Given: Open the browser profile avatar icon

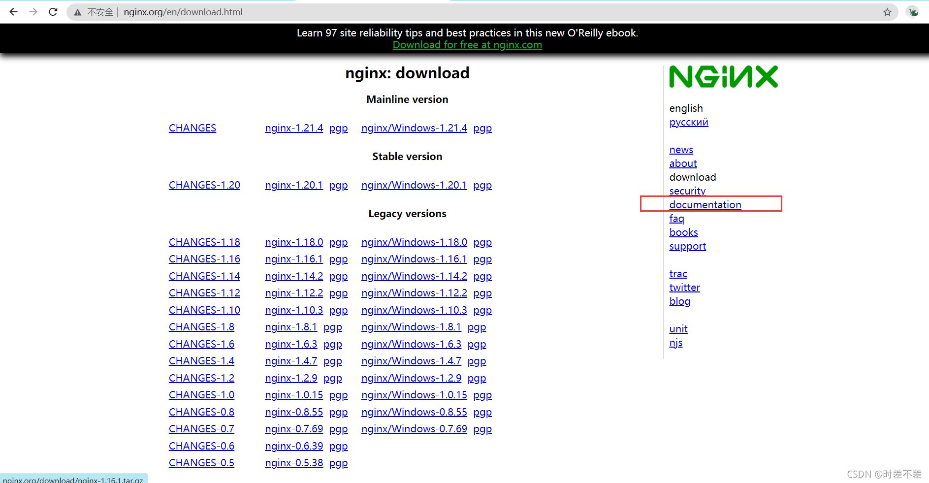Looking at the screenshot, I should [913, 12].
